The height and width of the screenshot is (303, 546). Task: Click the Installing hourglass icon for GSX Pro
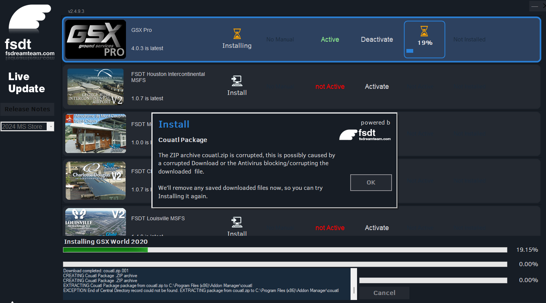tap(237, 34)
